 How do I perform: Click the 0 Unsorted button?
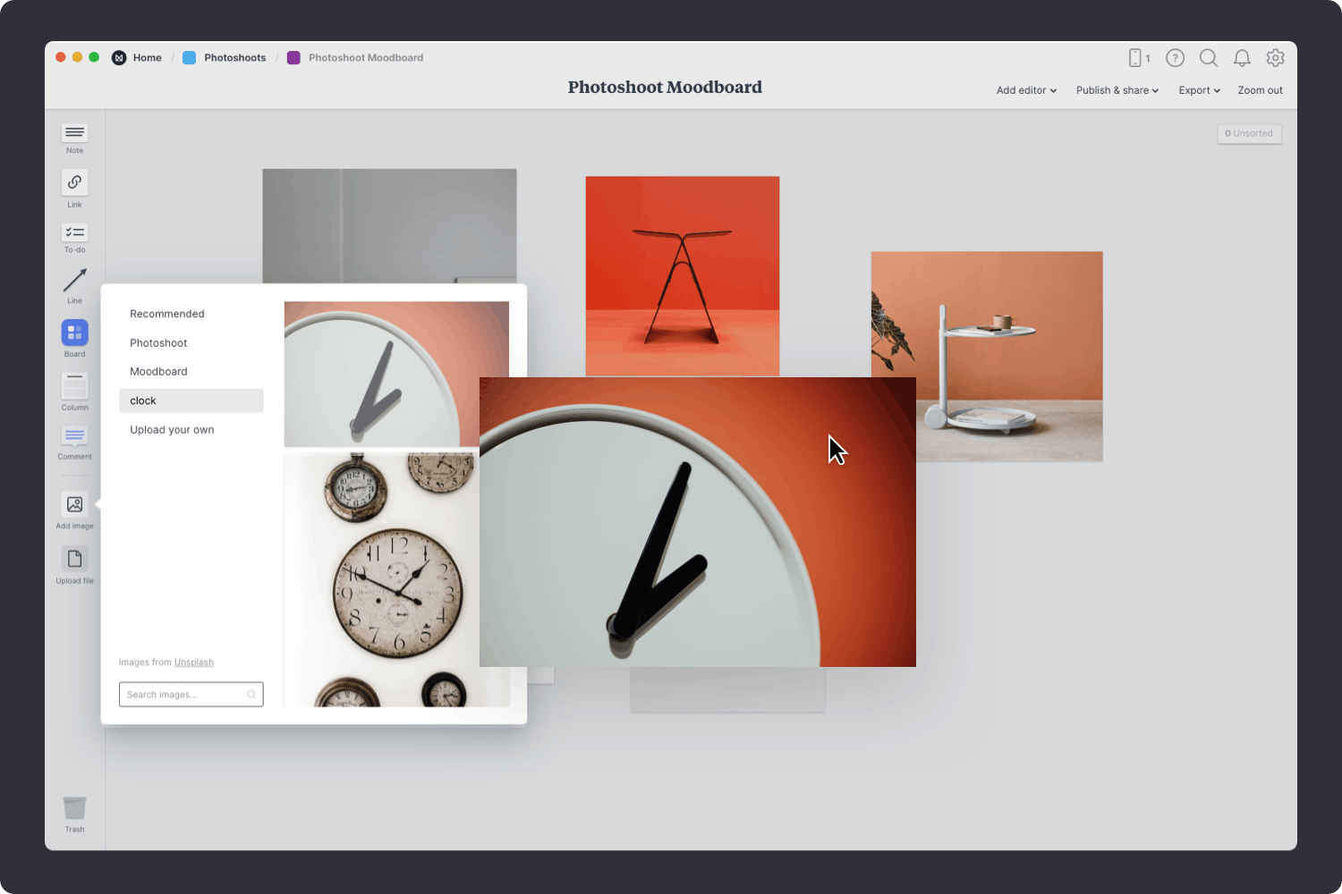point(1249,133)
